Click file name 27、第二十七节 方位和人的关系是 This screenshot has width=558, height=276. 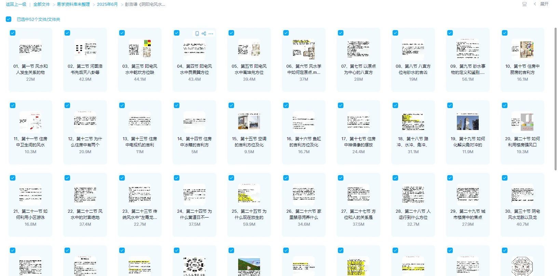coord(358,214)
